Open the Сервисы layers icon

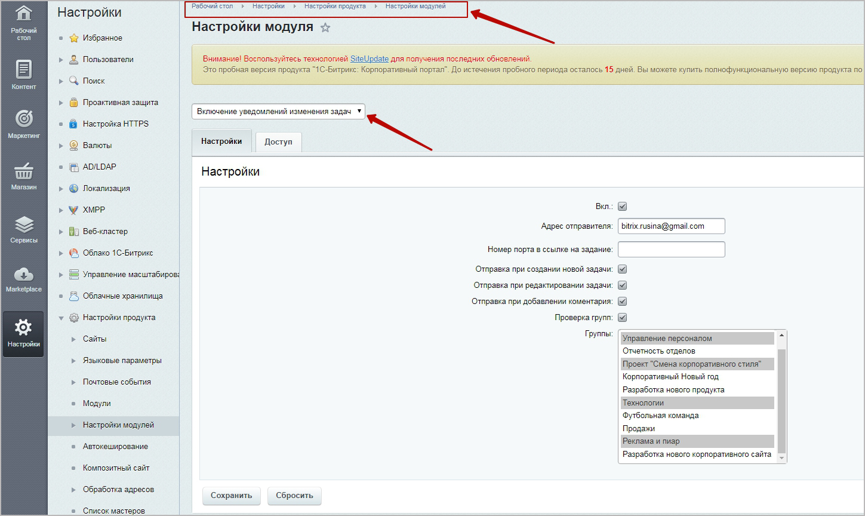coord(23,224)
